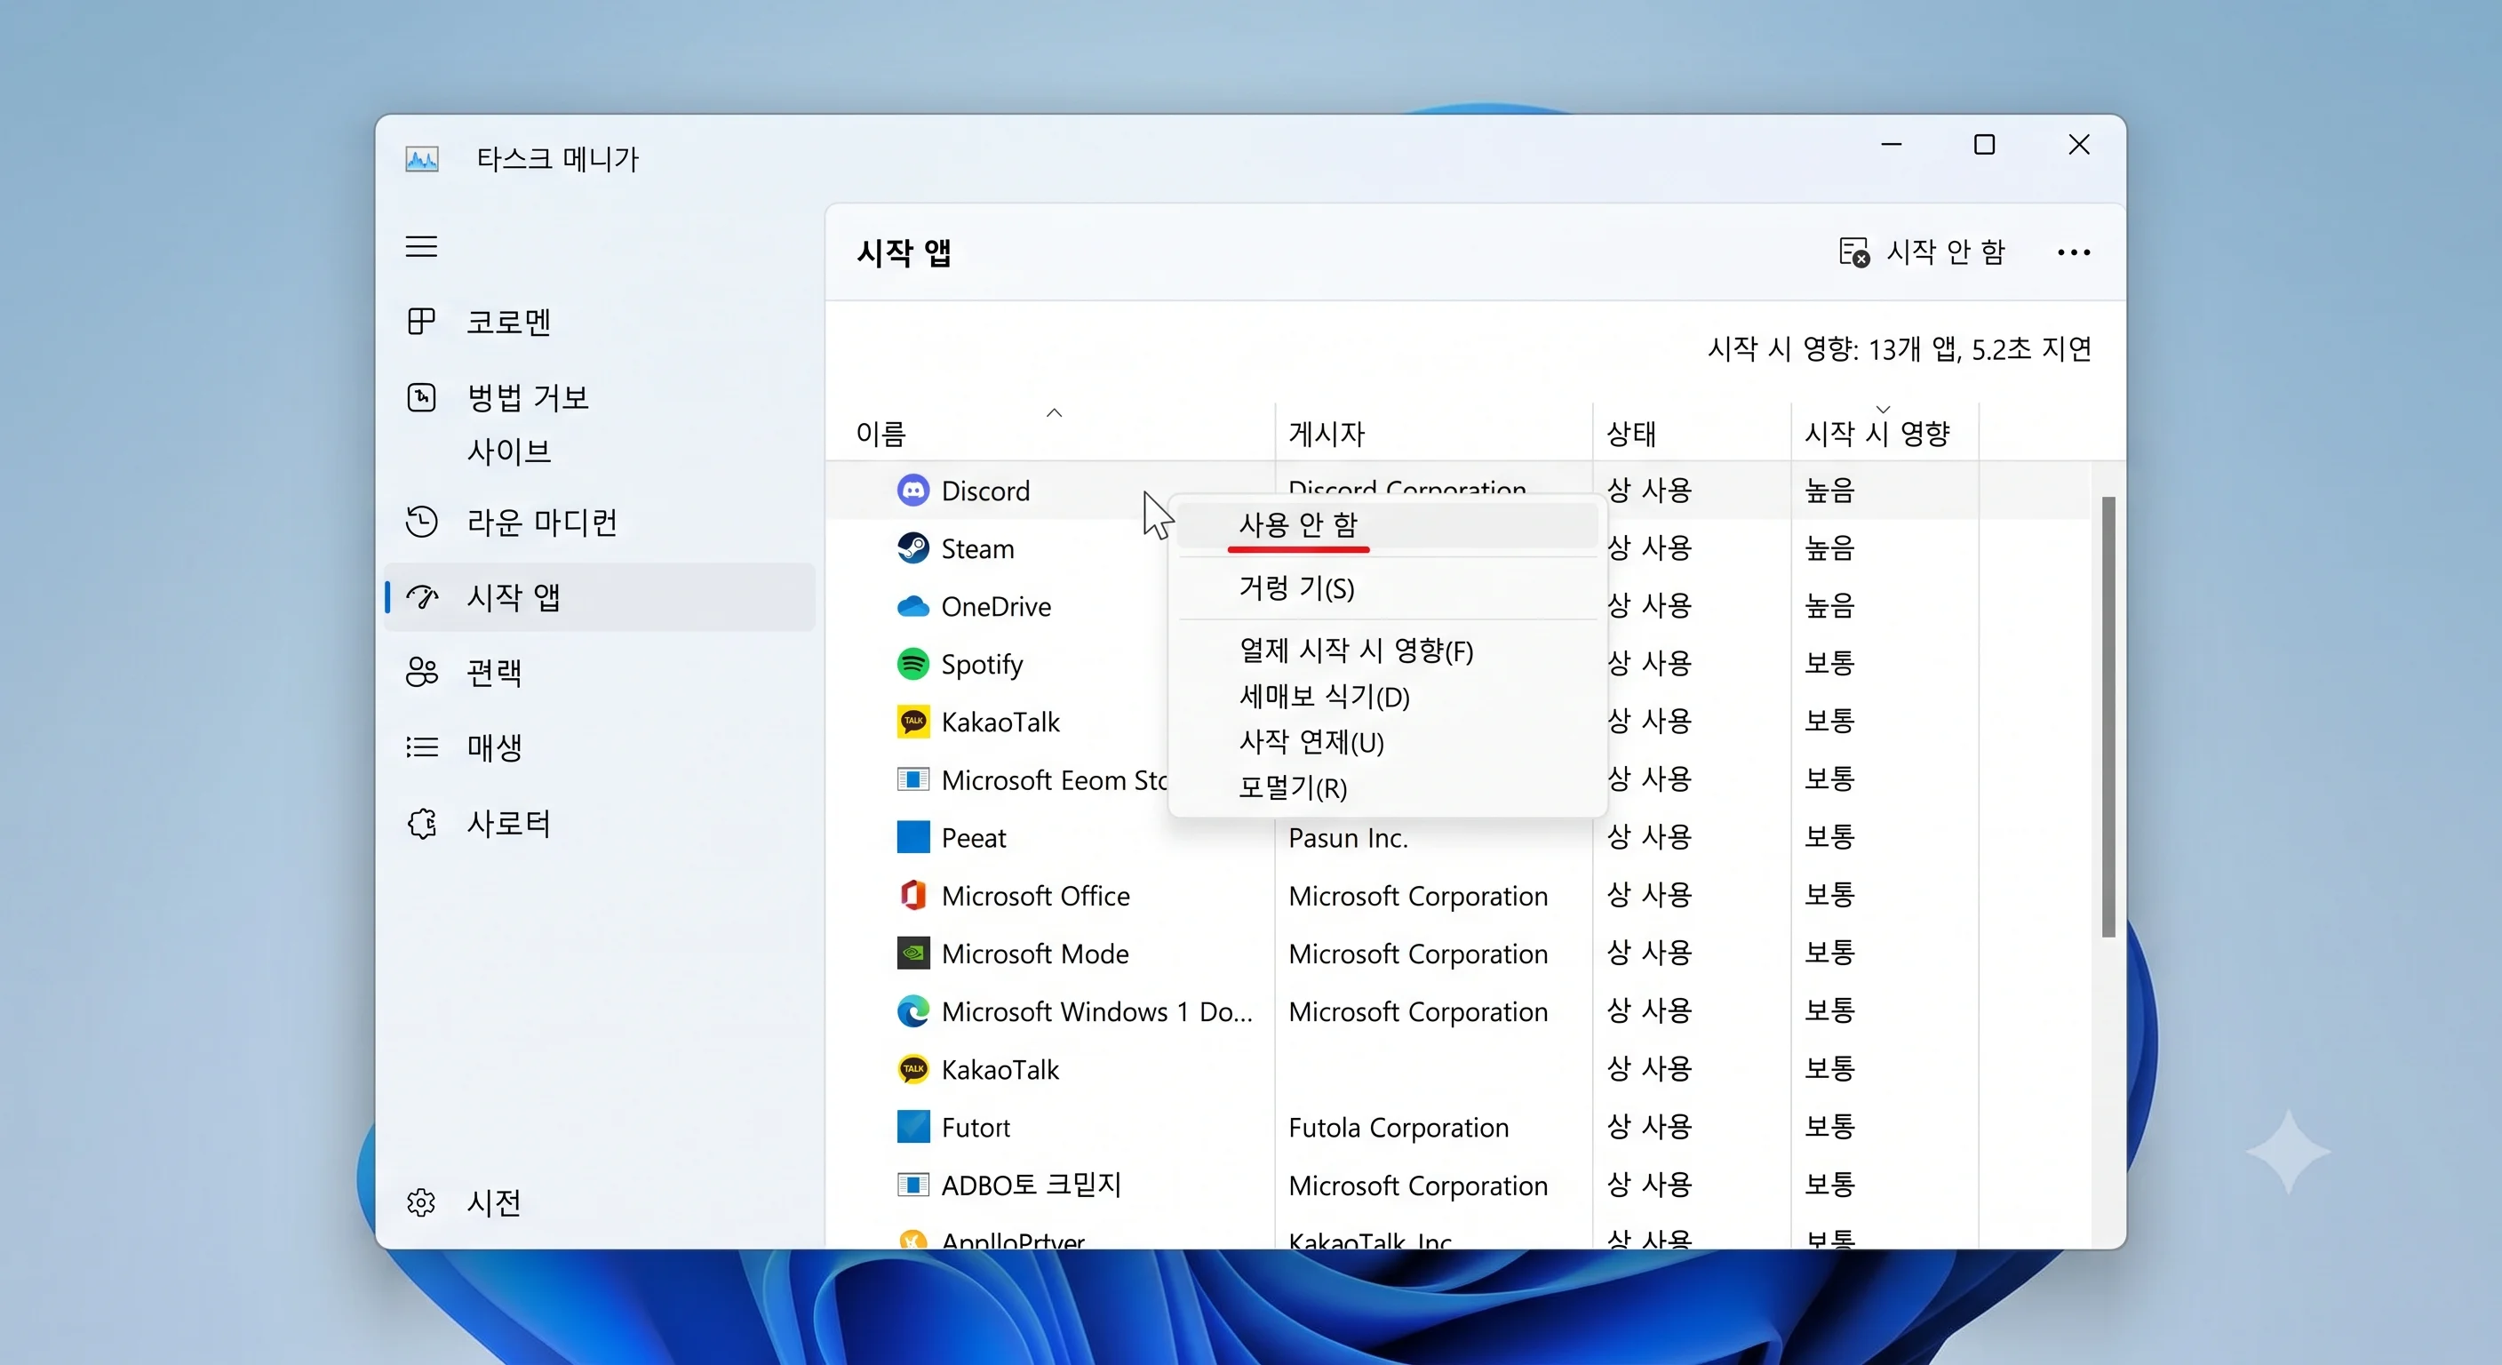Open the 코로멘 sidebar page icon
Image resolution: width=2502 pixels, height=1365 pixels.
[420, 322]
